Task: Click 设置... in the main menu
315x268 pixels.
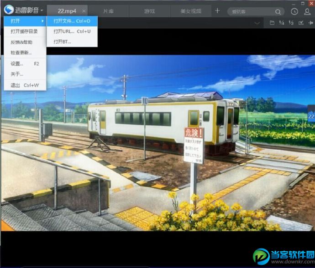Action: pyautogui.click(x=17, y=64)
